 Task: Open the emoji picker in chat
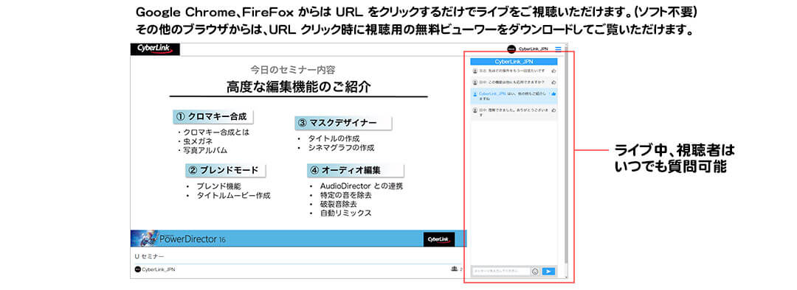(535, 272)
